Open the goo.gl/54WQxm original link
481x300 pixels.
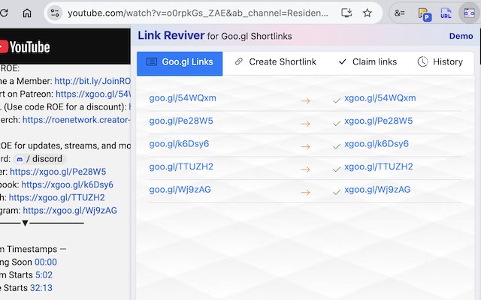click(x=183, y=98)
